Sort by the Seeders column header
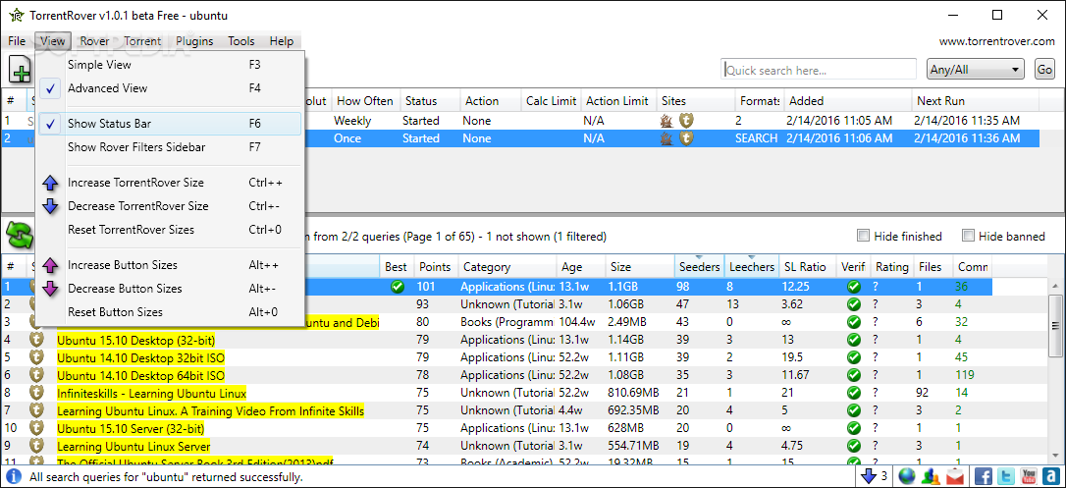 (x=699, y=267)
